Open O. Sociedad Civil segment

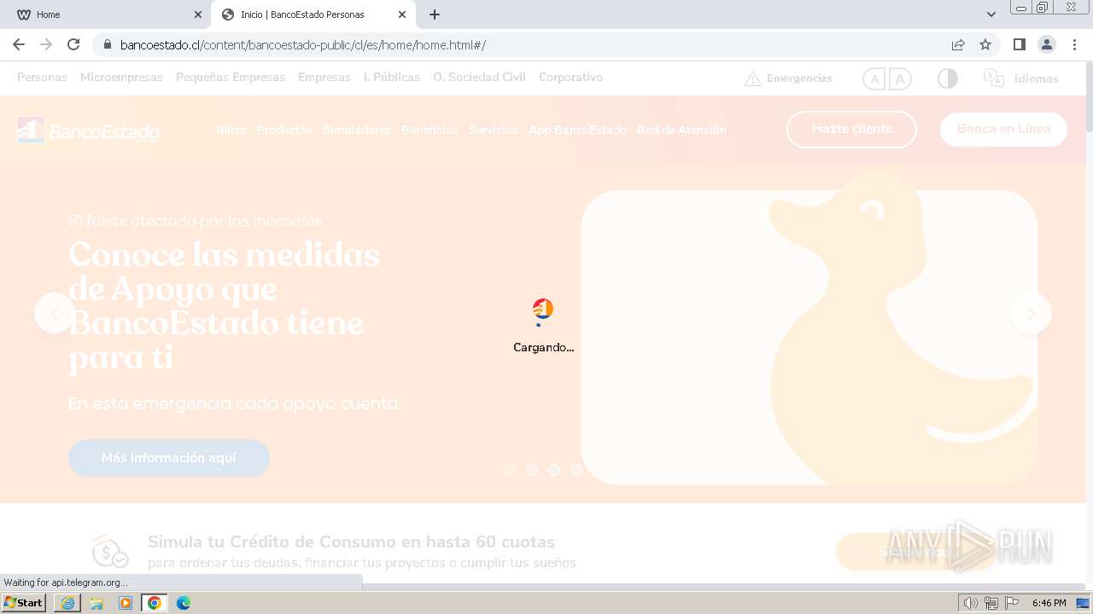pos(479,77)
